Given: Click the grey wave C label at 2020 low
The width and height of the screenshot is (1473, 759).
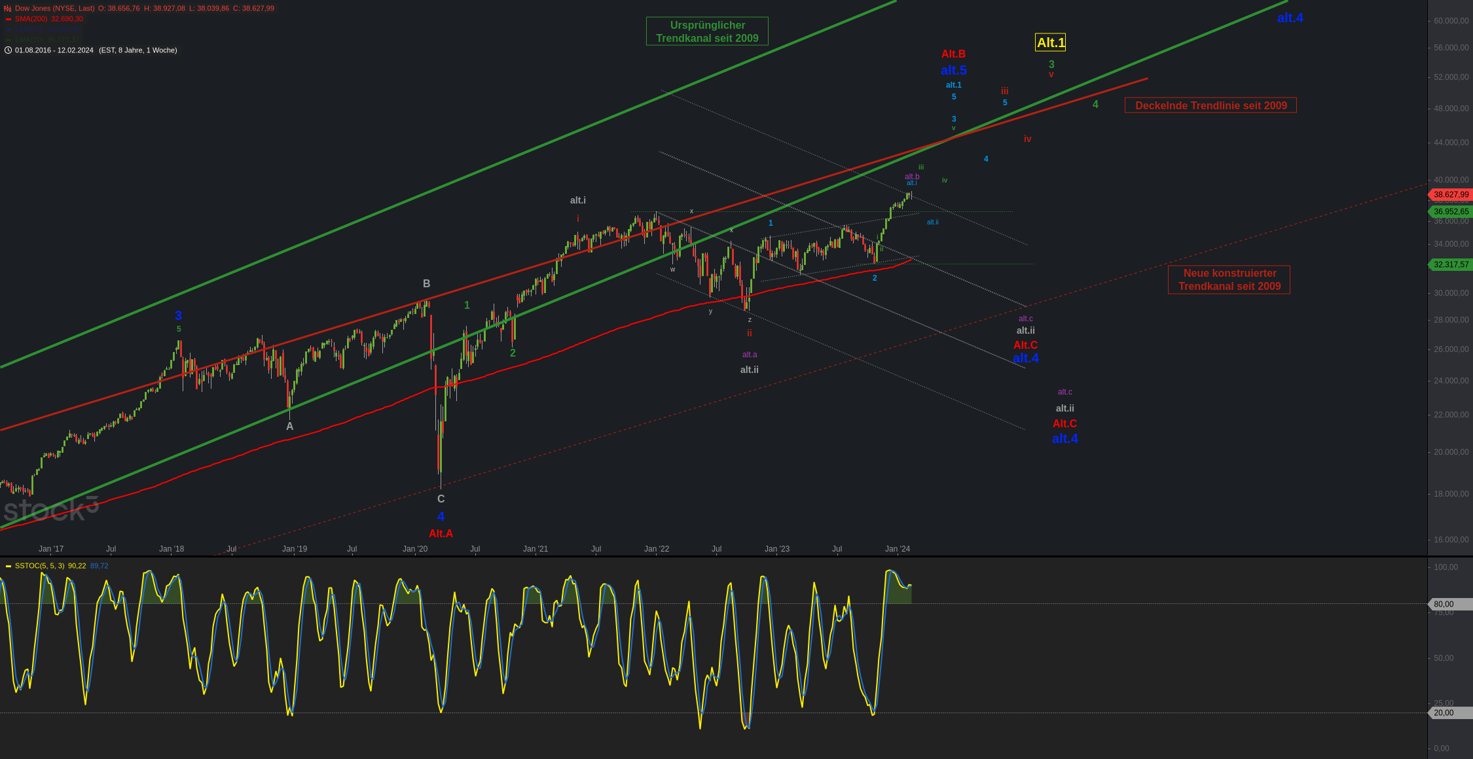Looking at the screenshot, I should pyautogui.click(x=441, y=499).
